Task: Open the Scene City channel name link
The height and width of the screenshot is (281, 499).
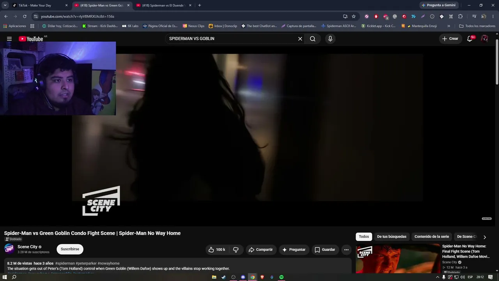Action: (x=27, y=247)
